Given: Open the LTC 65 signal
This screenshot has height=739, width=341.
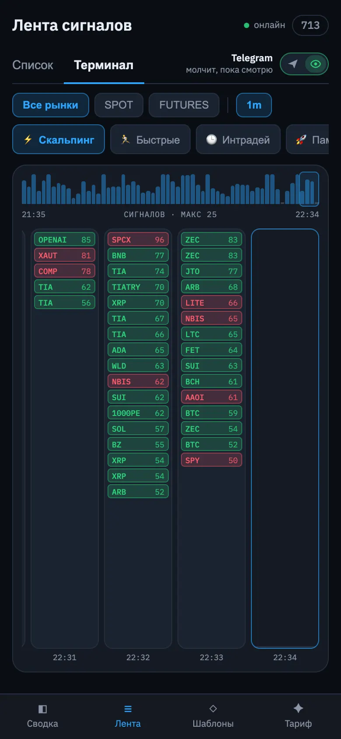Looking at the screenshot, I should pos(212,334).
